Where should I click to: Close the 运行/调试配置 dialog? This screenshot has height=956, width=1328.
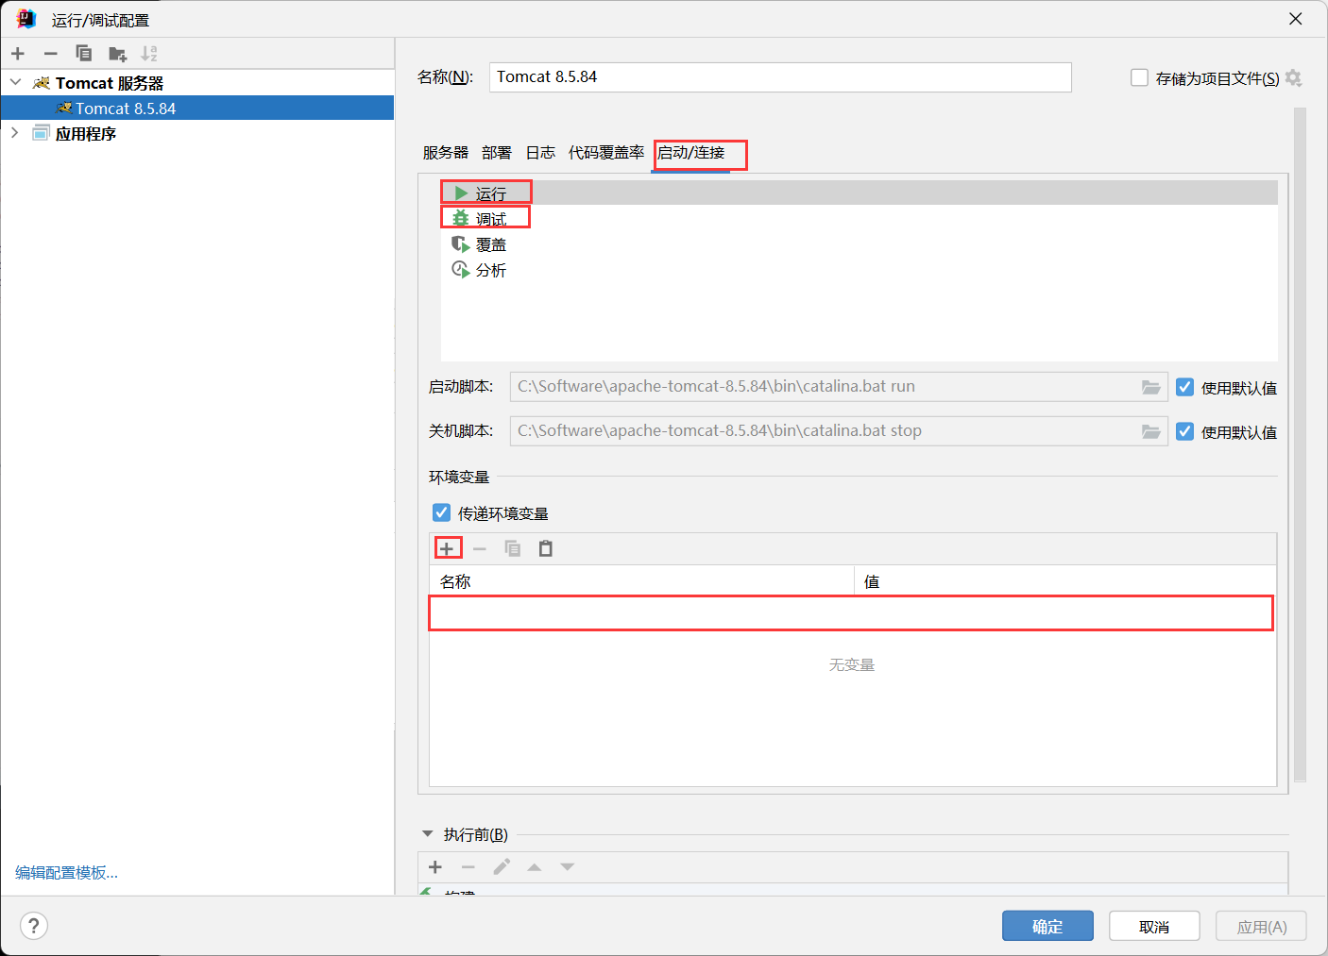tap(1296, 19)
